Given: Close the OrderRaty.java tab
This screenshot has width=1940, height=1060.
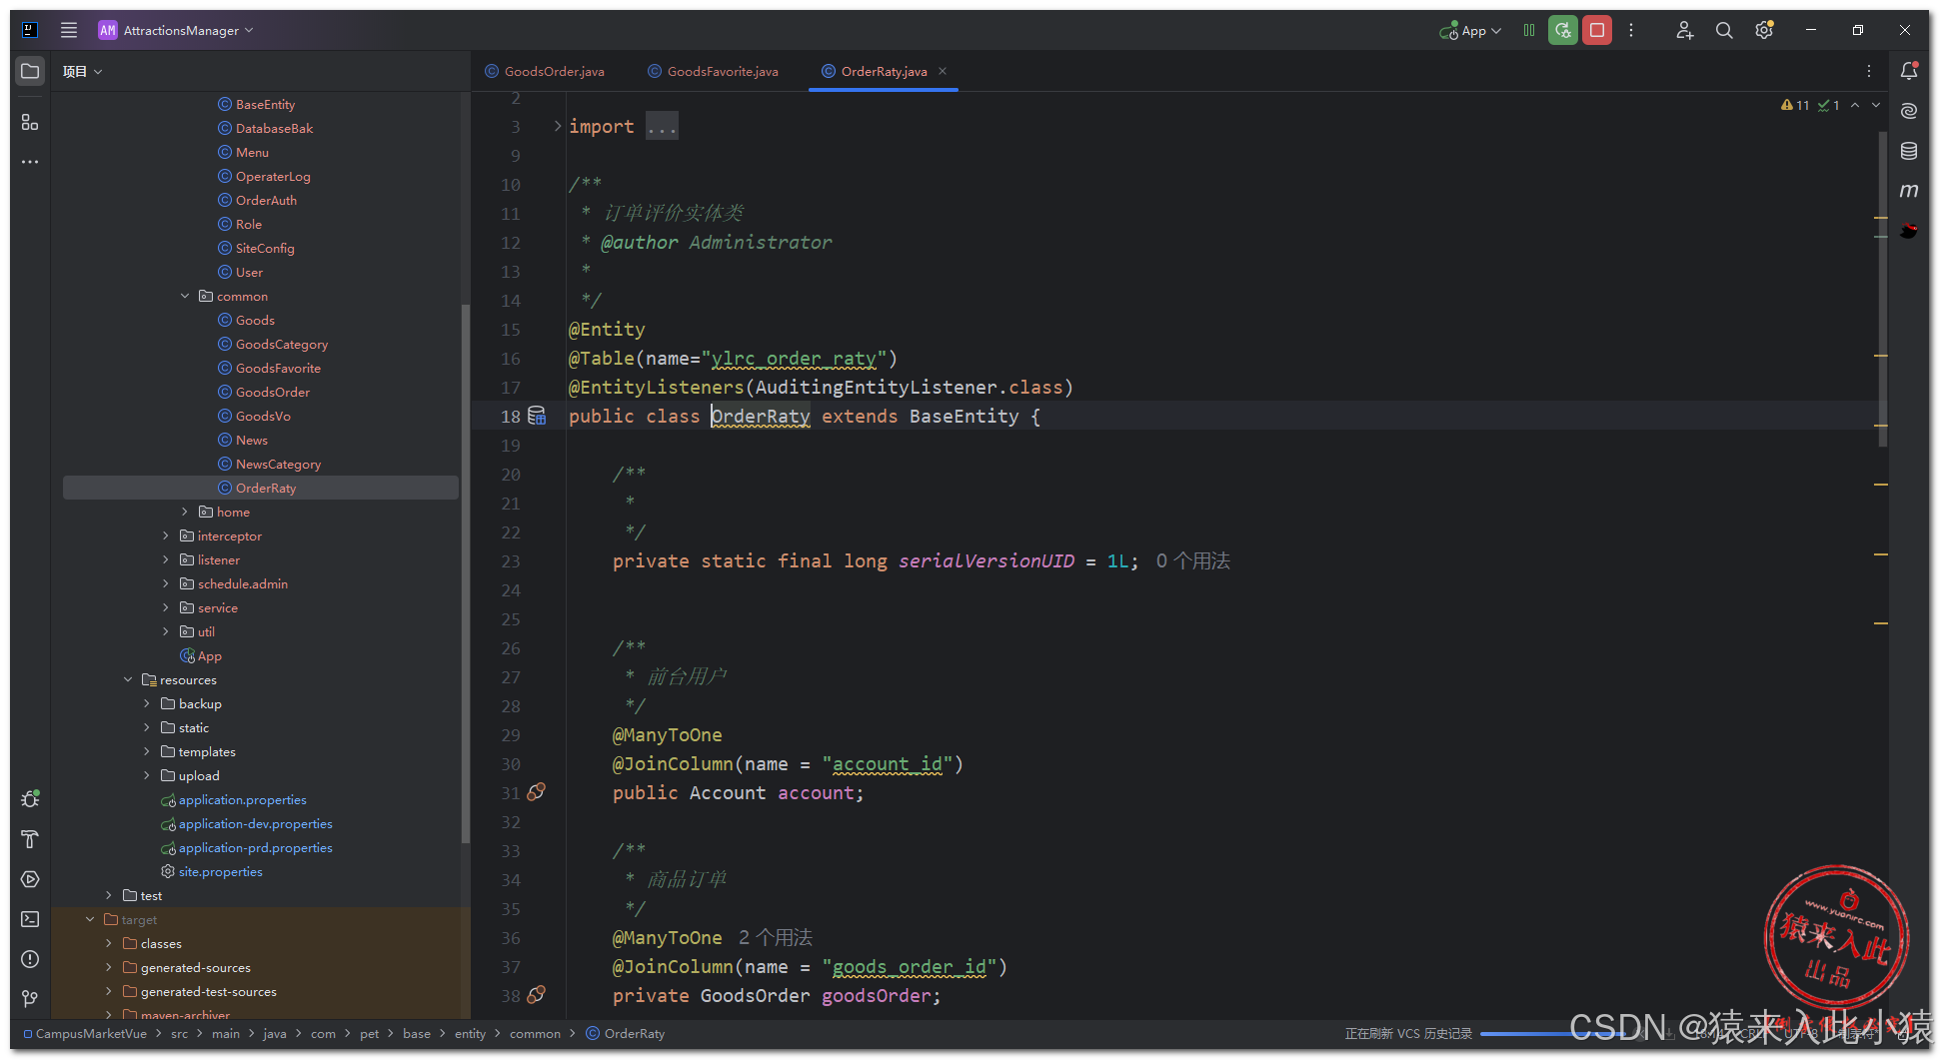Looking at the screenshot, I should 943,71.
